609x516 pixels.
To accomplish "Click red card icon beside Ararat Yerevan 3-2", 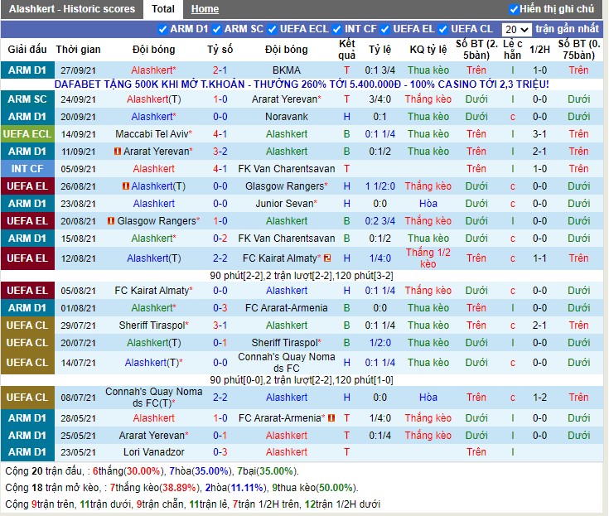I will pos(118,152).
